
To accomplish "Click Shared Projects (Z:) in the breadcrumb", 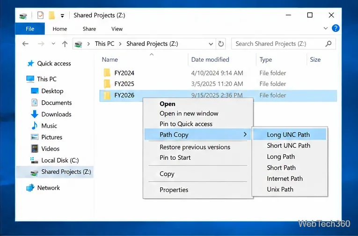I will click(x=152, y=44).
